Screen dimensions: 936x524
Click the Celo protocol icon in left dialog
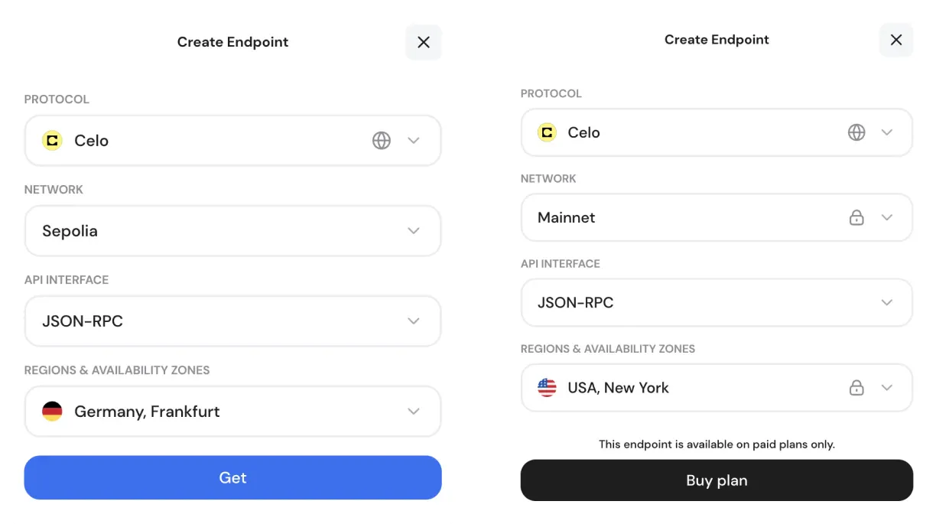tap(51, 141)
